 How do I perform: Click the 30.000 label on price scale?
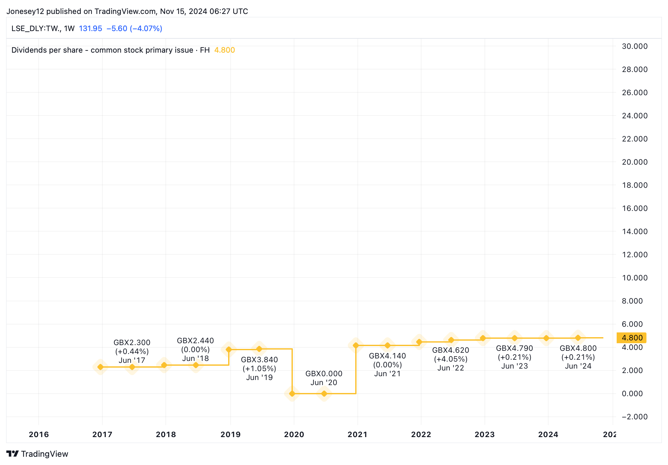click(x=634, y=46)
